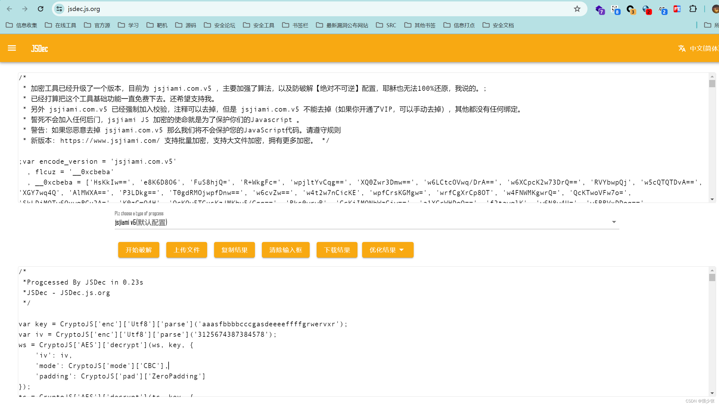
Task: Bookmark this page with the star icon
Action: coord(577,9)
